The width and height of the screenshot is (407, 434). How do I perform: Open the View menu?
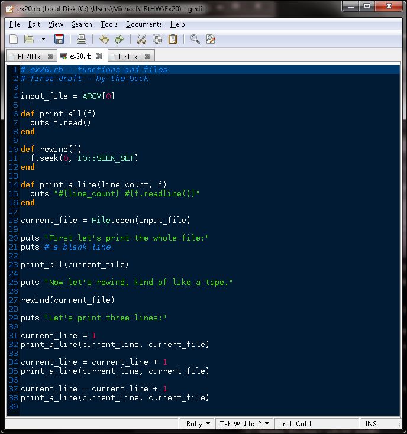56,24
